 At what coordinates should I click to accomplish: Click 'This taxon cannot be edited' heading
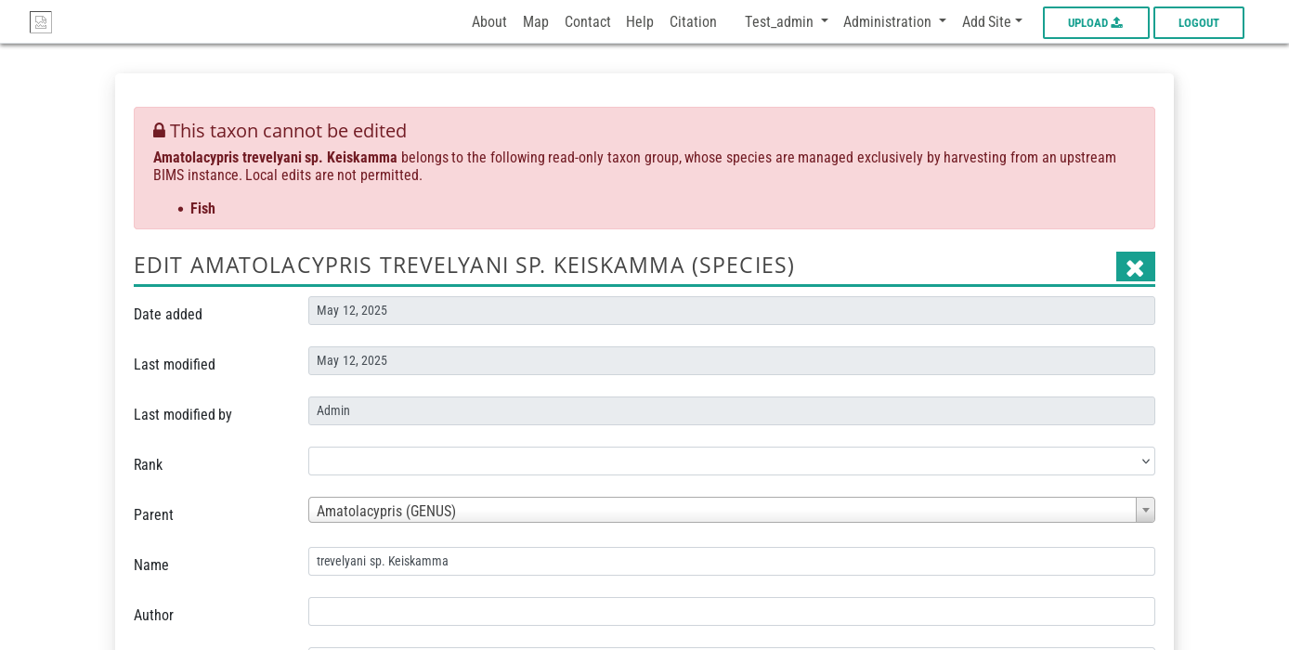(288, 131)
